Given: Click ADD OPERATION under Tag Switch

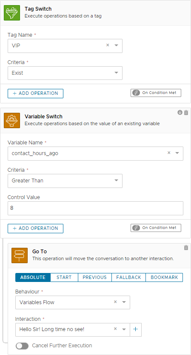Looking at the screenshot, I should [35, 93].
